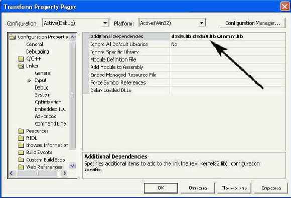The width and height of the screenshot is (291, 198).
Task: Open the Configuration dropdown Active(Debug)
Action: [76, 23]
